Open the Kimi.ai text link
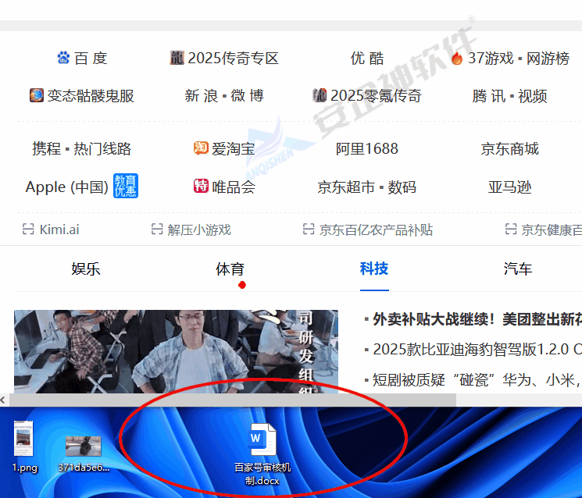The width and height of the screenshot is (582, 498). click(59, 229)
